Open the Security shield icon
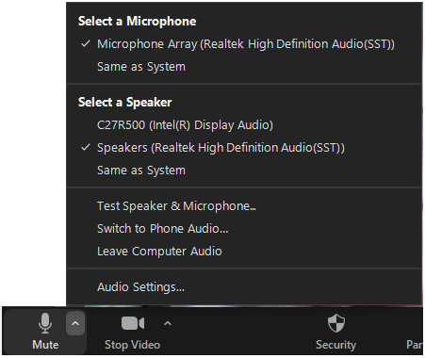 pyautogui.click(x=336, y=323)
